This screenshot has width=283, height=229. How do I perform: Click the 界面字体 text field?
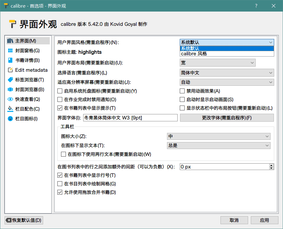click(x=130, y=118)
